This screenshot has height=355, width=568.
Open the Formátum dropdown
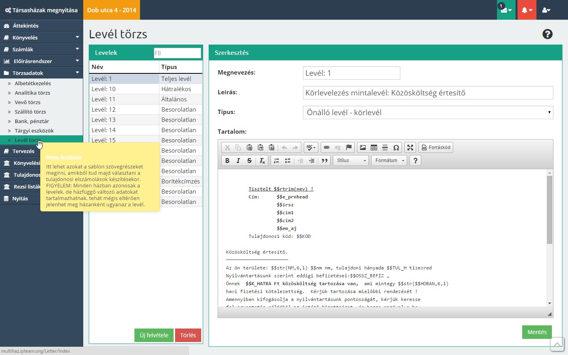[x=389, y=161]
